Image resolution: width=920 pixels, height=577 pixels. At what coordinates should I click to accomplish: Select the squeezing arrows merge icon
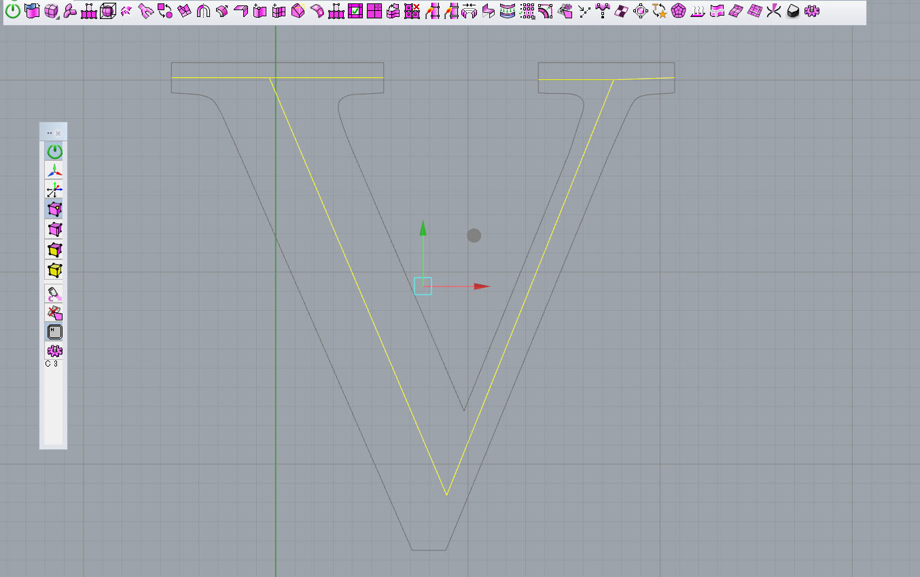point(469,12)
